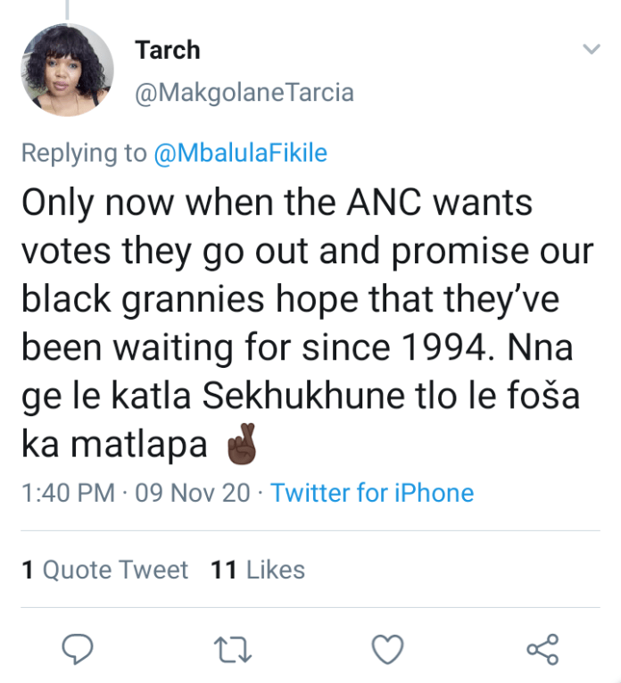Retweet the post using the arrows icon
This screenshot has width=621, height=683.
(x=233, y=650)
